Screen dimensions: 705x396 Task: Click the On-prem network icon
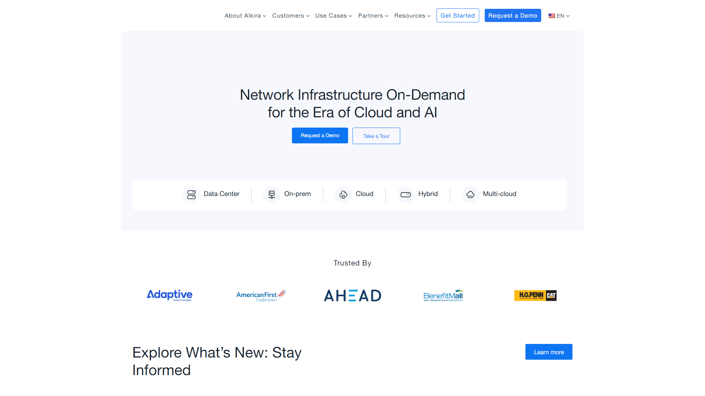pos(272,194)
